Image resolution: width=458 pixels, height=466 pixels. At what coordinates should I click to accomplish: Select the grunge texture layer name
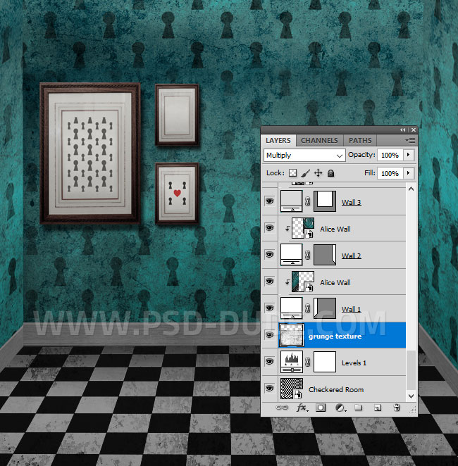[x=335, y=336]
